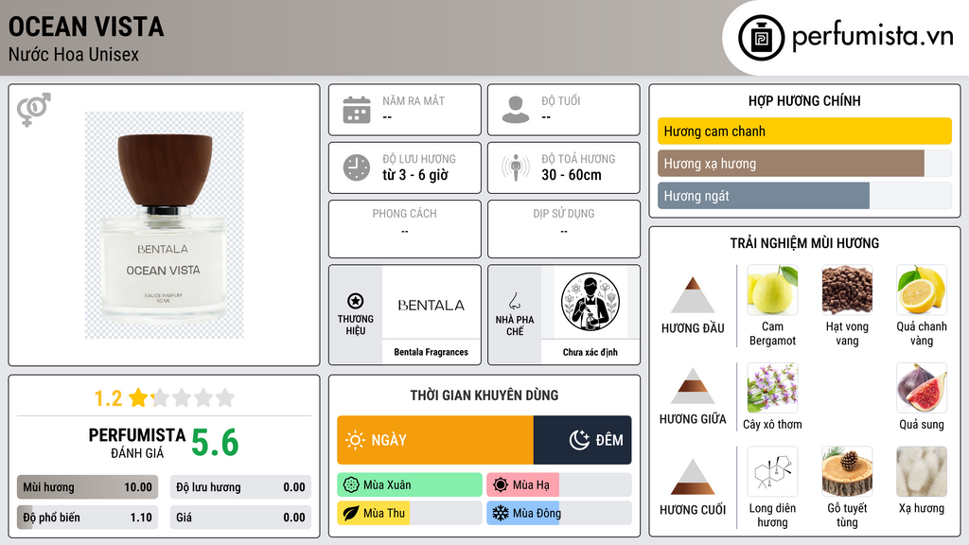Click the sun icon for Mùa Hạ
The width and height of the screenshot is (969, 545).
[501, 485]
